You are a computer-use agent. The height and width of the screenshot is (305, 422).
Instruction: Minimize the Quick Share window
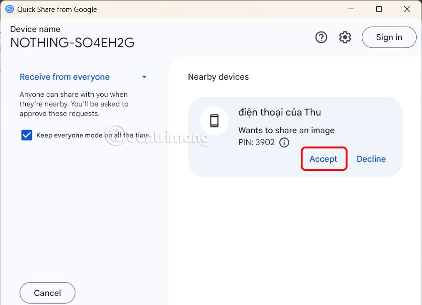(351, 9)
